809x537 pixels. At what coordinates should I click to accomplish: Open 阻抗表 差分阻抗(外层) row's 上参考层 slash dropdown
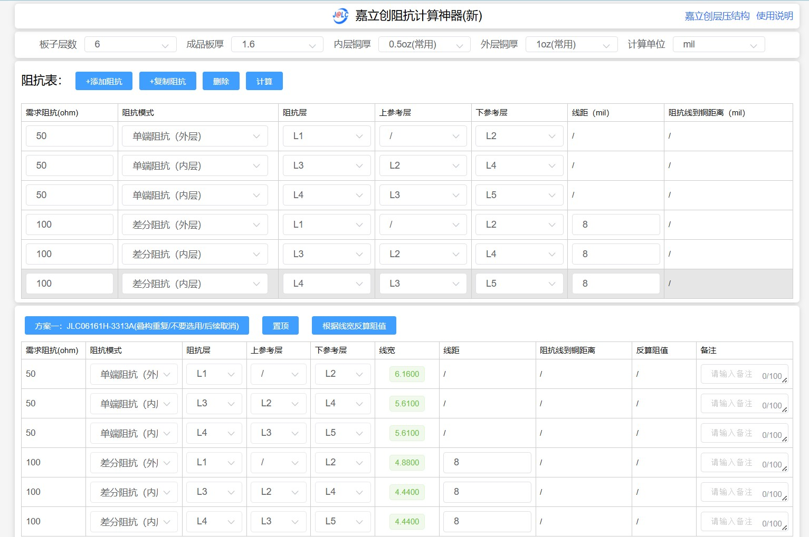423,224
